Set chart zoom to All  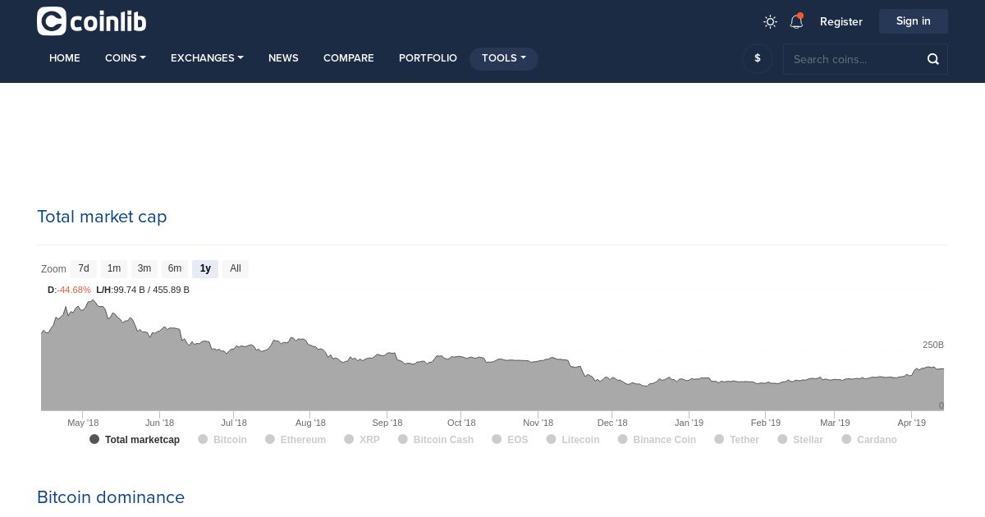[x=236, y=268]
